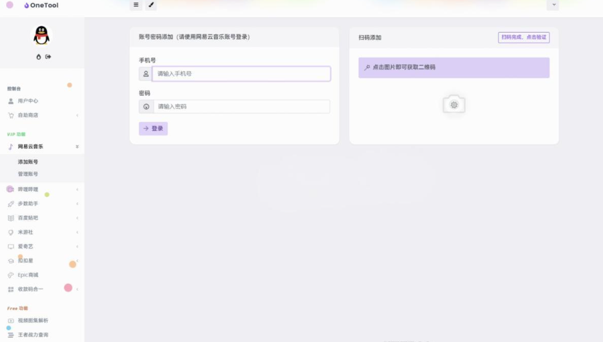Image resolution: width=603 pixels, height=342 pixels.
Task: Open the theme brush icon
Action: coord(151,5)
